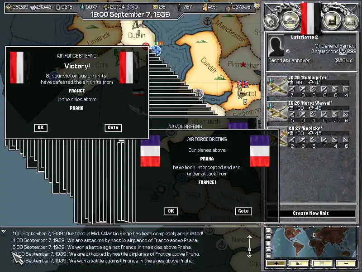The height and width of the screenshot is (272, 362).
Task: Open the factory production round button
Action: [332, 21]
